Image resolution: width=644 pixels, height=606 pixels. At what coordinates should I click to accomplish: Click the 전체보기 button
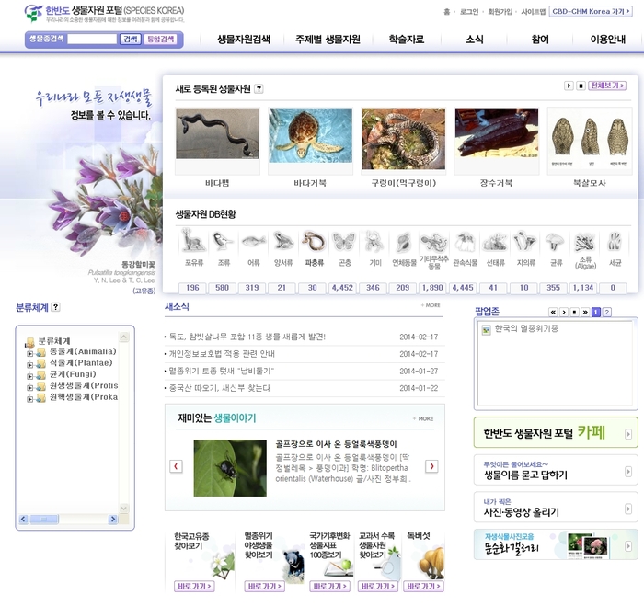[608, 86]
